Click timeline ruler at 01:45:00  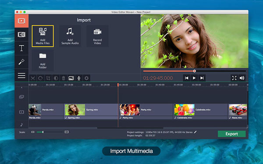(x=178, y=85)
